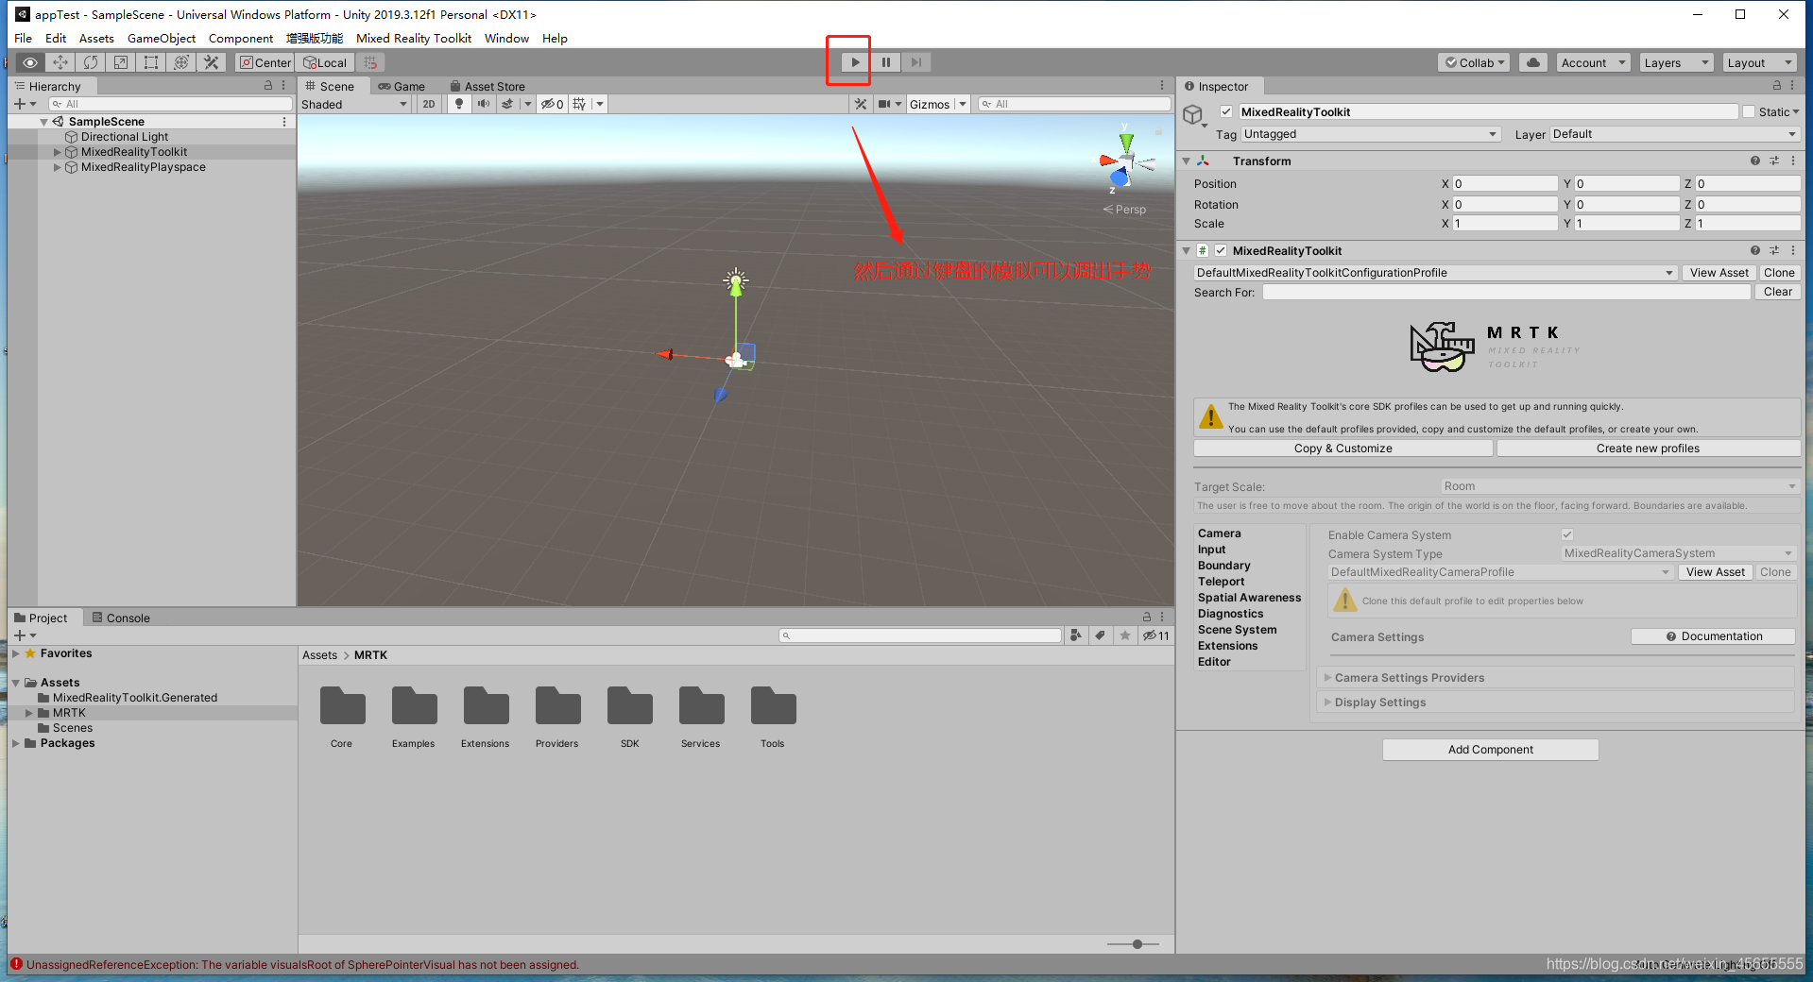The height and width of the screenshot is (982, 1813).
Task: Toggle Local handle rotation button
Action: tap(326, 62)
